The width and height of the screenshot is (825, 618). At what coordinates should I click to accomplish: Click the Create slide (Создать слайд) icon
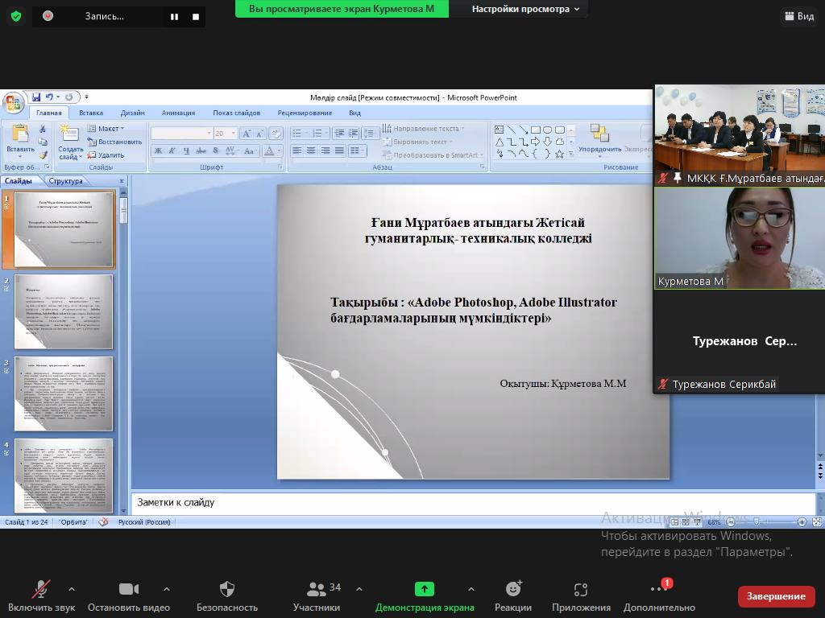point(69,134)
